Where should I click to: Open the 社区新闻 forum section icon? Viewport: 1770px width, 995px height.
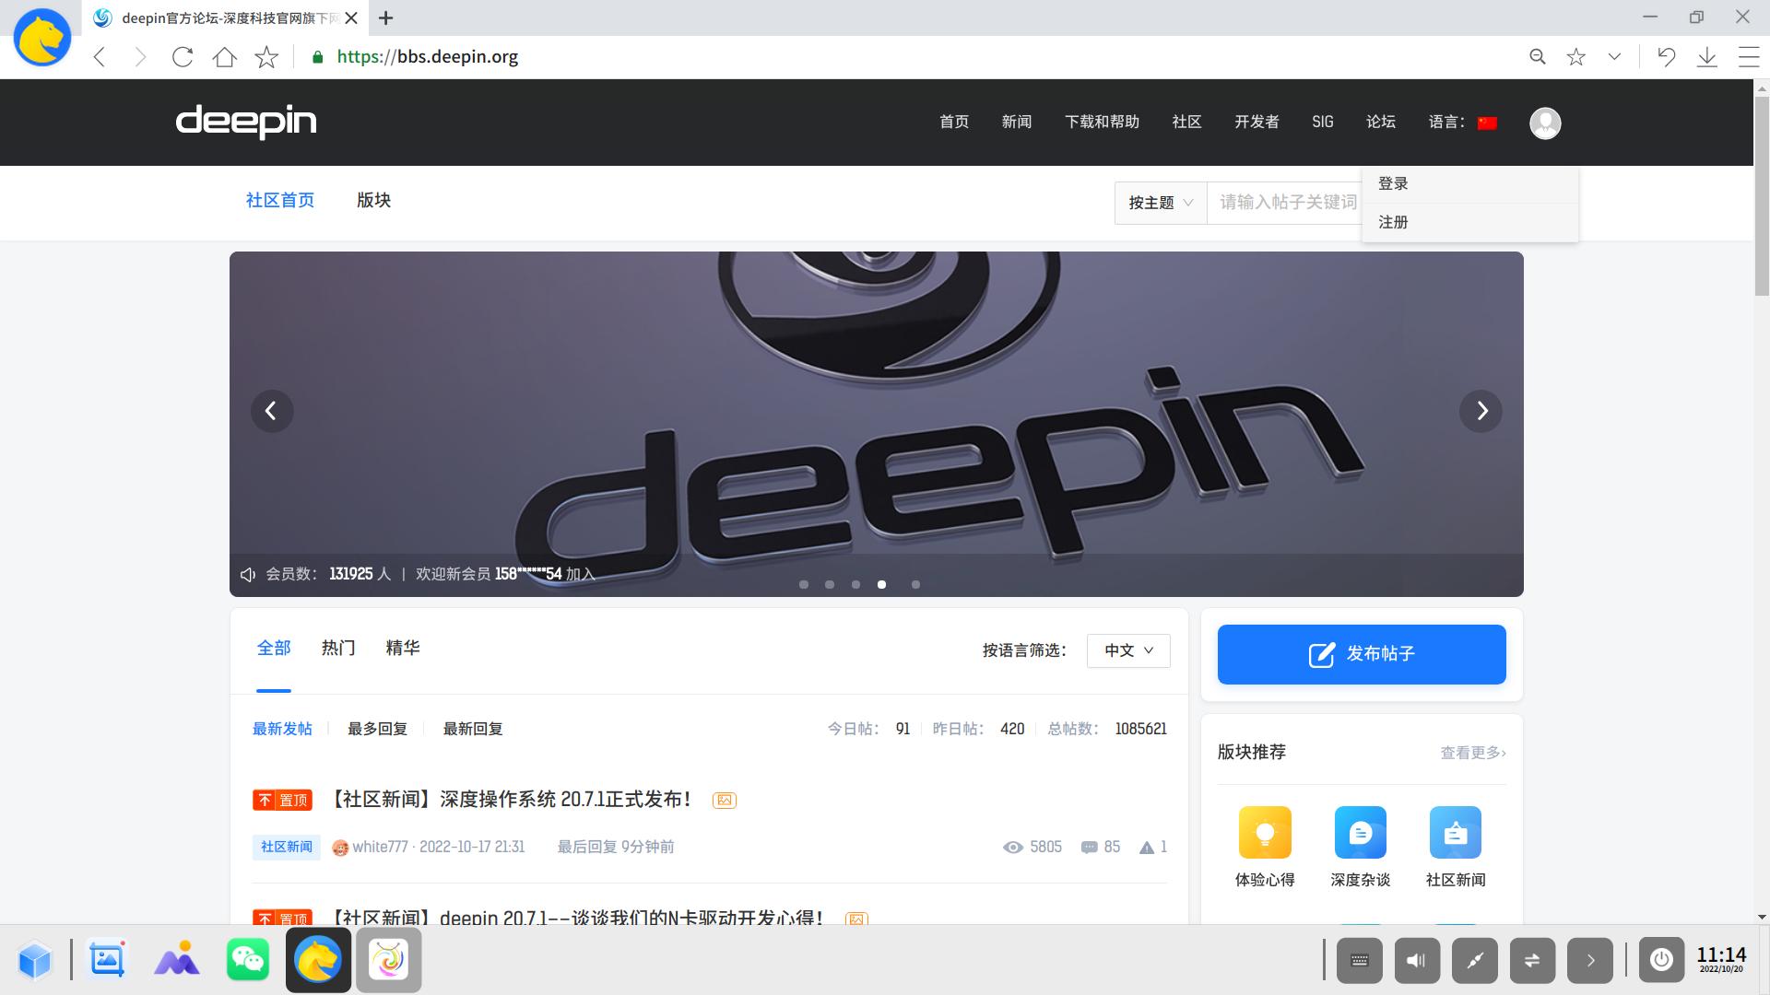click(x=1455, y=832)
